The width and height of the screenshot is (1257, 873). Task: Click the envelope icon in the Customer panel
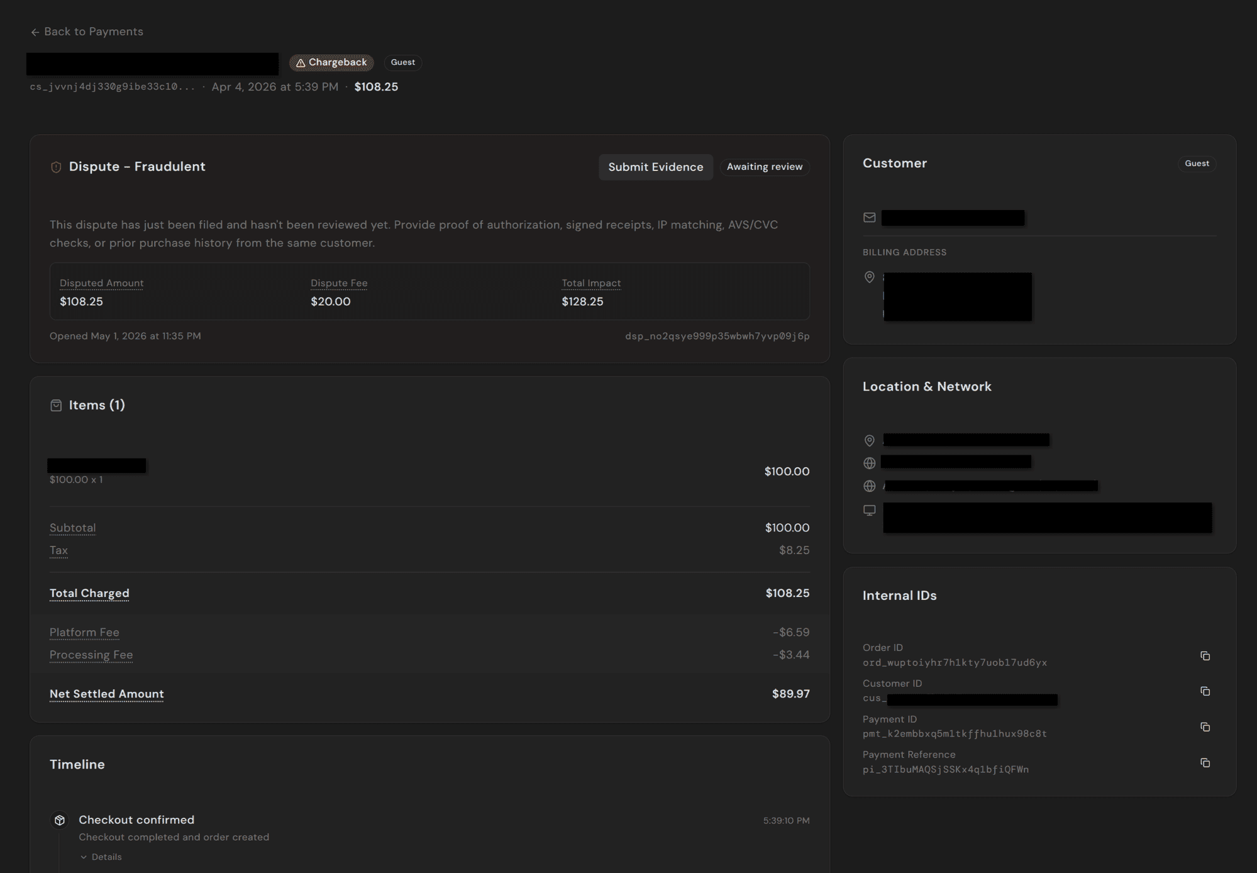869,218
